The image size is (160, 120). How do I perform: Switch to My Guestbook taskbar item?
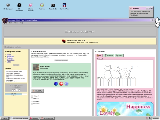[x=47, y=118]
